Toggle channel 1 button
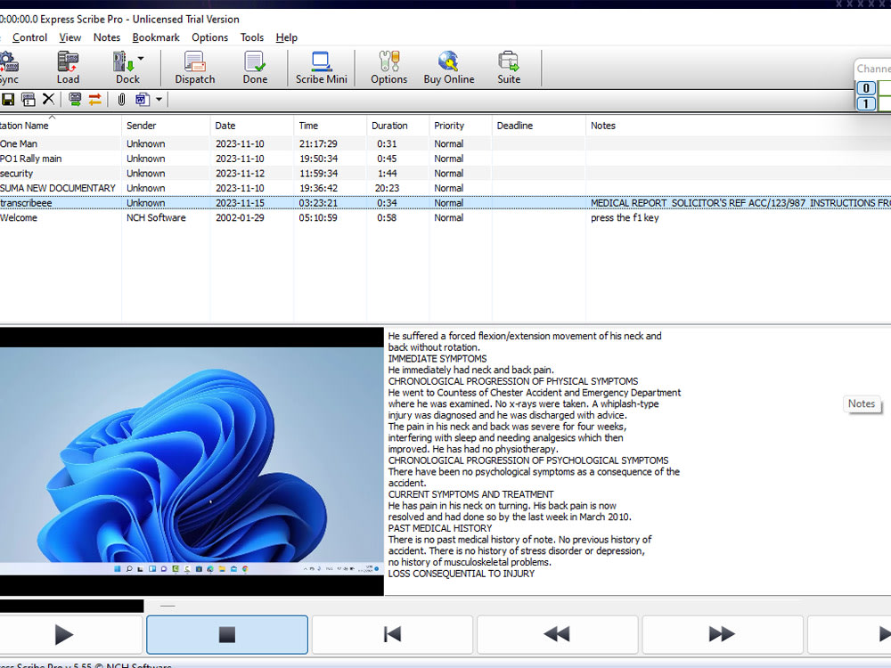The height and width of the screenshot is (668, 891). pyautogui.click(x=866, y=103)
